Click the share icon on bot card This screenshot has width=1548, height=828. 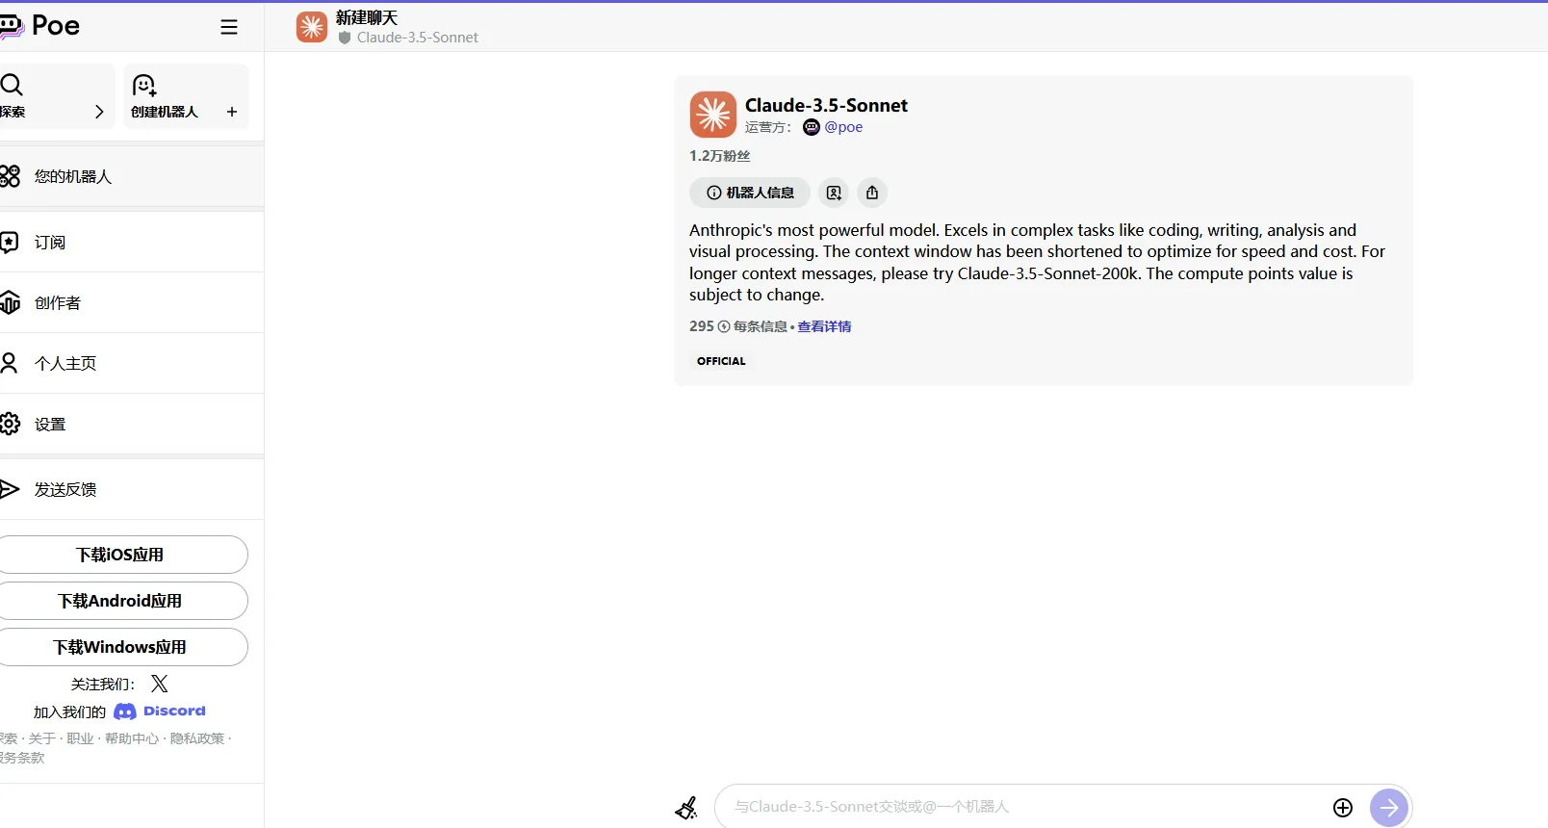click(x=872, y=193)
